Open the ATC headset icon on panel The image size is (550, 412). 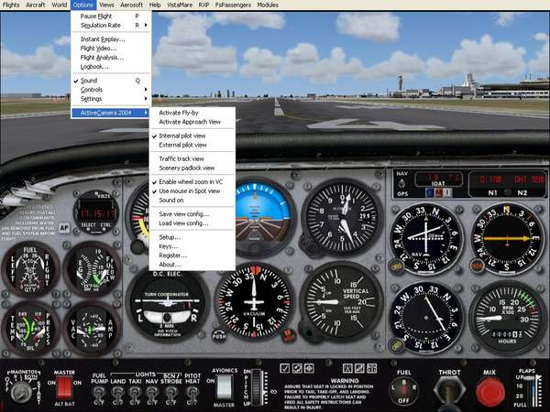pos(297,368)
